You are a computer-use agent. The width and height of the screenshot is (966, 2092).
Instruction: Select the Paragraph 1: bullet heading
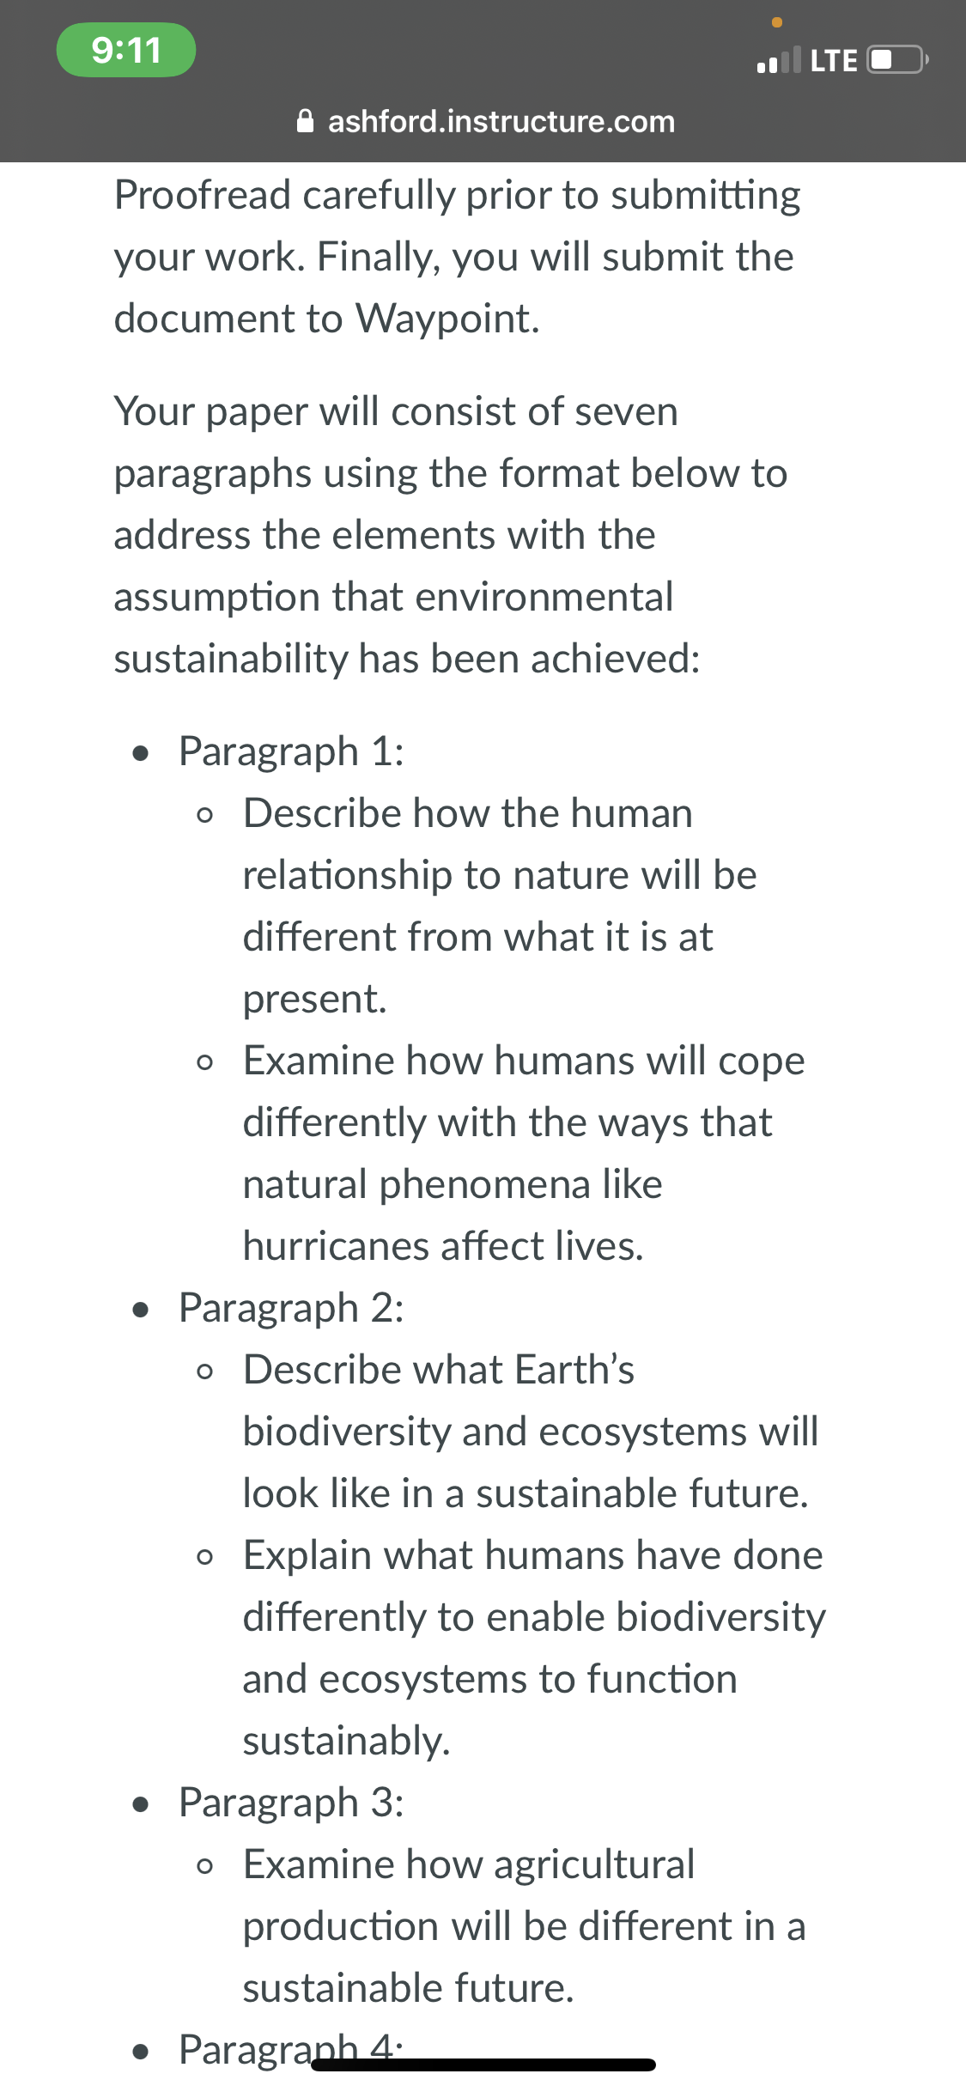(x=291, y=751)
